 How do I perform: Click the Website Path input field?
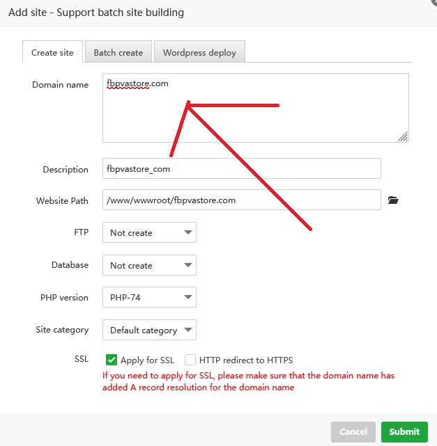(241, 200)
